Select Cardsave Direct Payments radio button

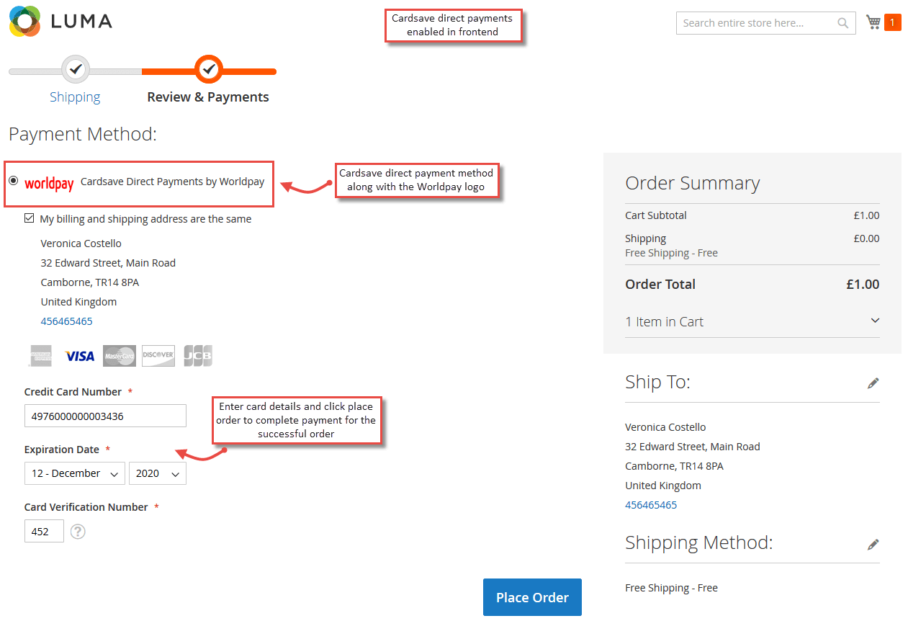pyautogui.click(x=13, y=180)
